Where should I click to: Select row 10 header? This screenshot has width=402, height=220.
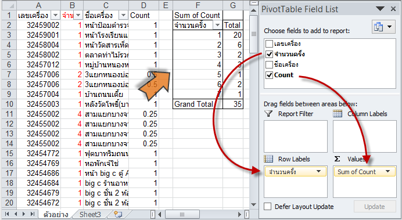[x=9, y=104]
